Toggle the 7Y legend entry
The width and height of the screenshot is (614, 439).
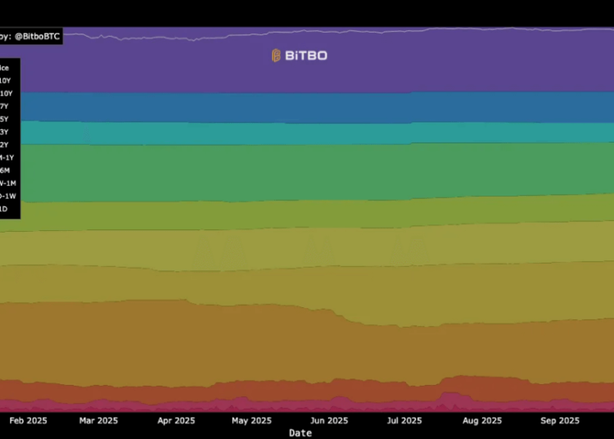(x=5, y=106)
